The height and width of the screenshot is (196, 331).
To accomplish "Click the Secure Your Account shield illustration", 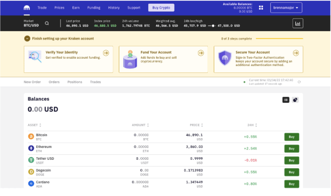I will [x=225, y=58].
